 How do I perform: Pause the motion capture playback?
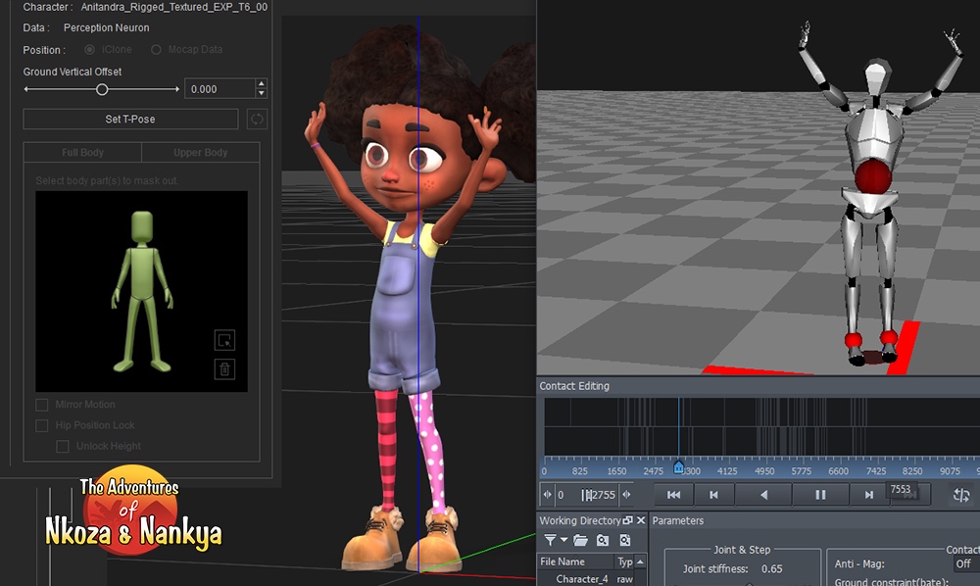click(x=820, y=496)
